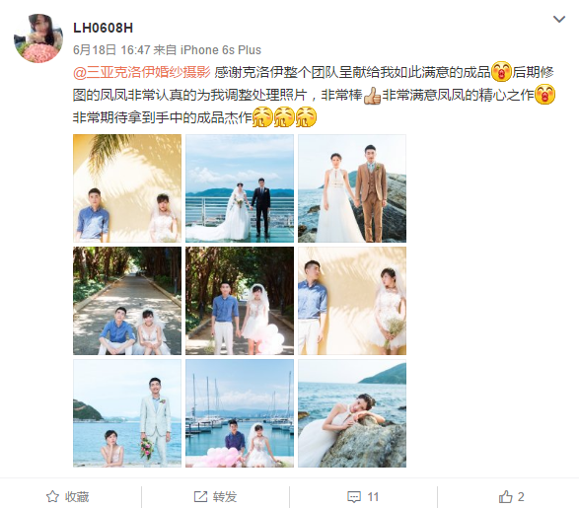Open the LH0608H username link
Image resolution: width=579 pixels, height=509 pixels.
click(x=103, y=28)
